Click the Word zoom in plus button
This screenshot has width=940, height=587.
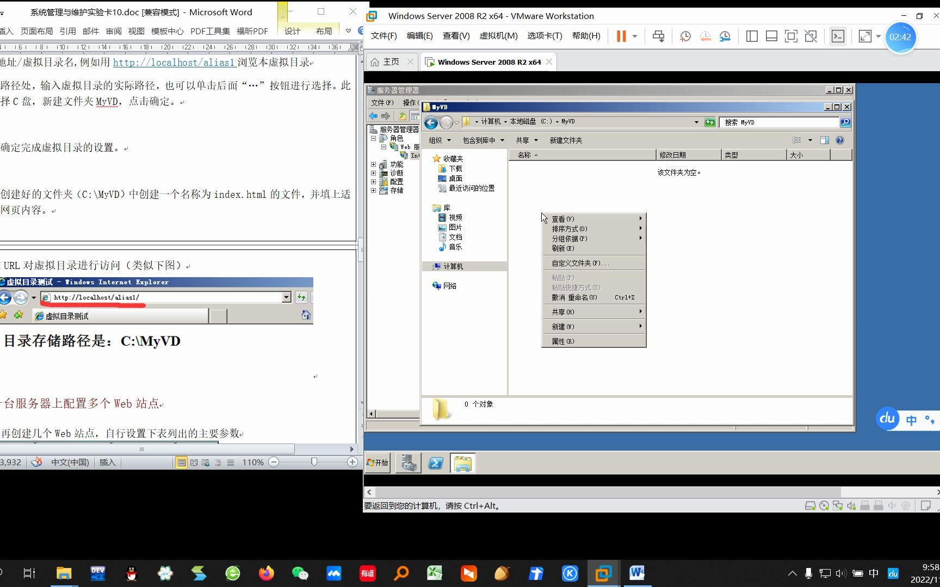pos(352,462)
